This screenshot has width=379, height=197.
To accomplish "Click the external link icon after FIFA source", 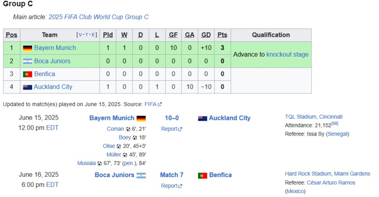I will [159, 104].
